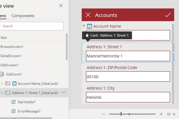Click the EditForm1 form icon

(2, 74)
